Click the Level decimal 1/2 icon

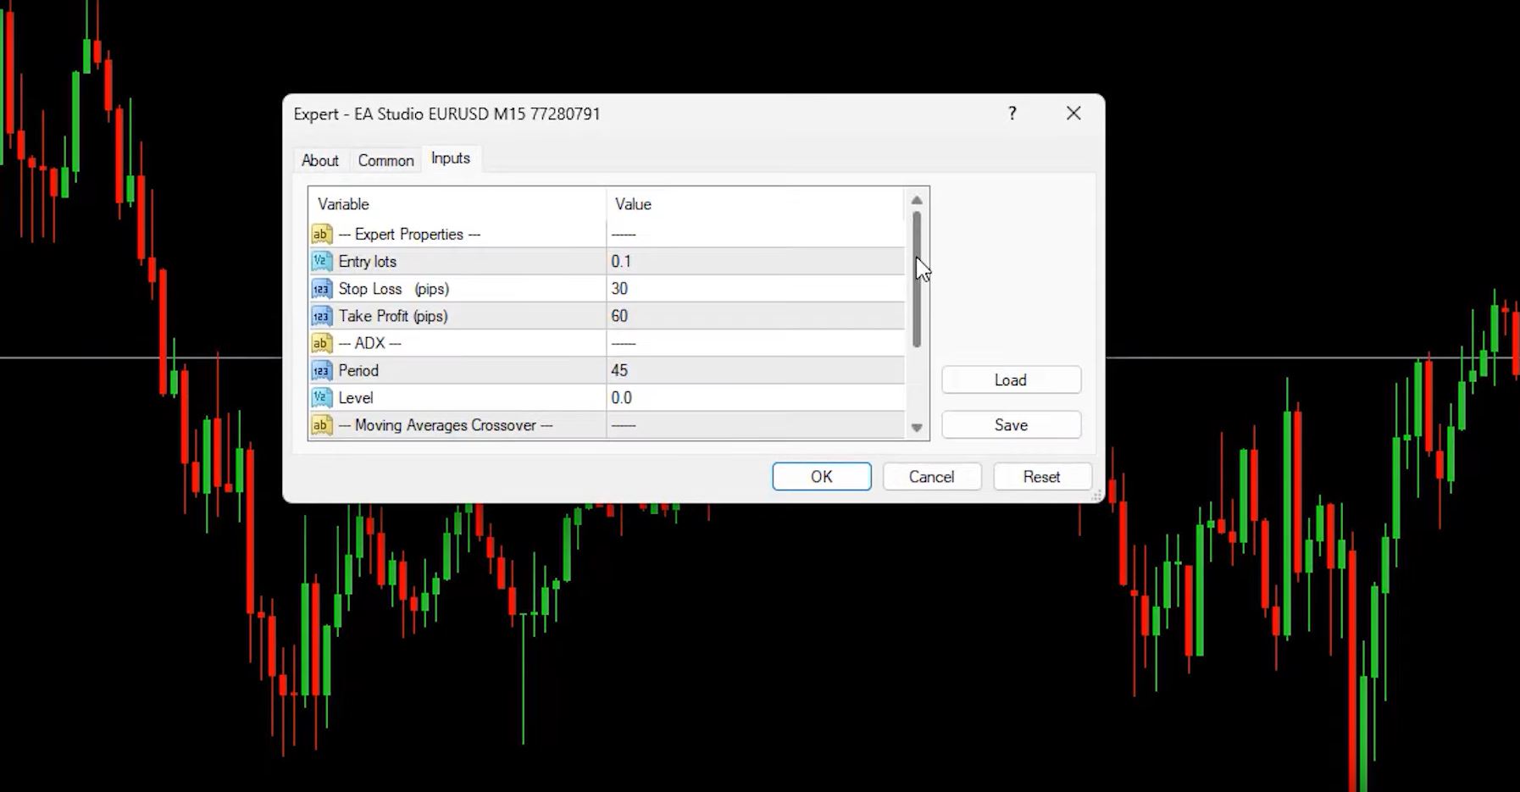[321, 396]
